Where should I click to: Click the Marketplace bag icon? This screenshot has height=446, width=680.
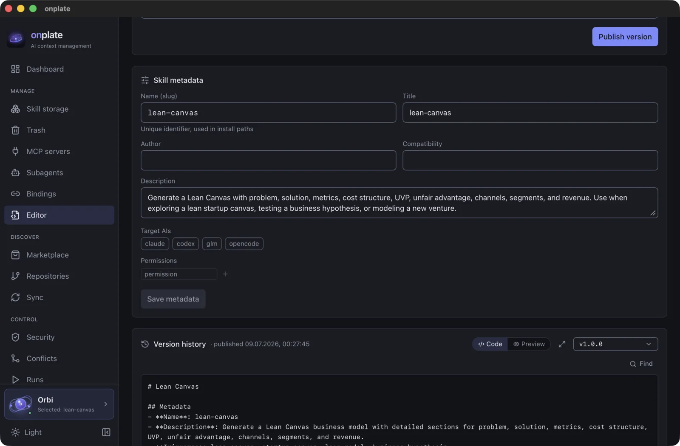pyautogui.click(x=15, y=255)
